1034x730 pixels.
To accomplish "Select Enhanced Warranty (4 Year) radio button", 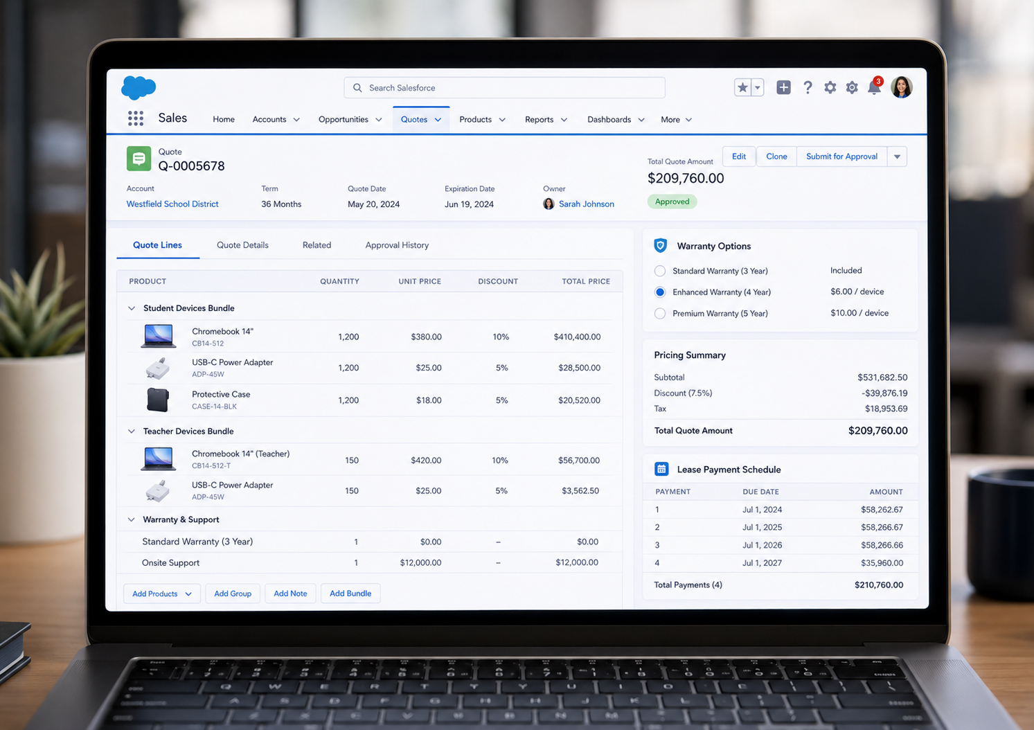I will pyautogui.click(x=660, y=292).
